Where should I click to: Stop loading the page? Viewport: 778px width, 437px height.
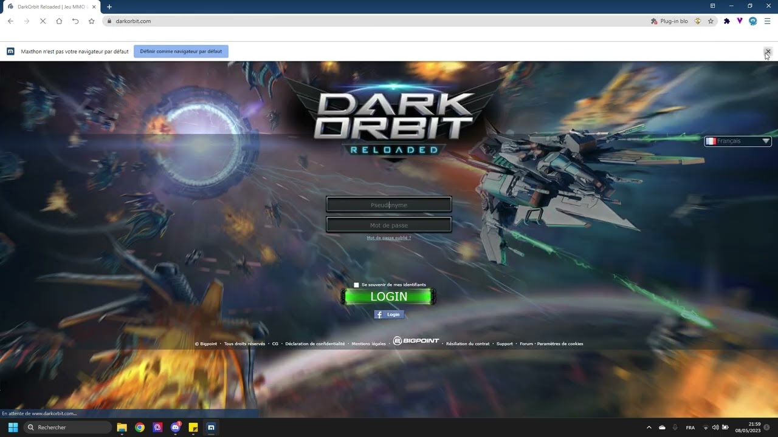pyautogui.click(x=43, y=21)
